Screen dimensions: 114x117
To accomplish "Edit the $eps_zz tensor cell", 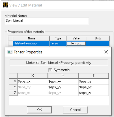I will (94, 93).
